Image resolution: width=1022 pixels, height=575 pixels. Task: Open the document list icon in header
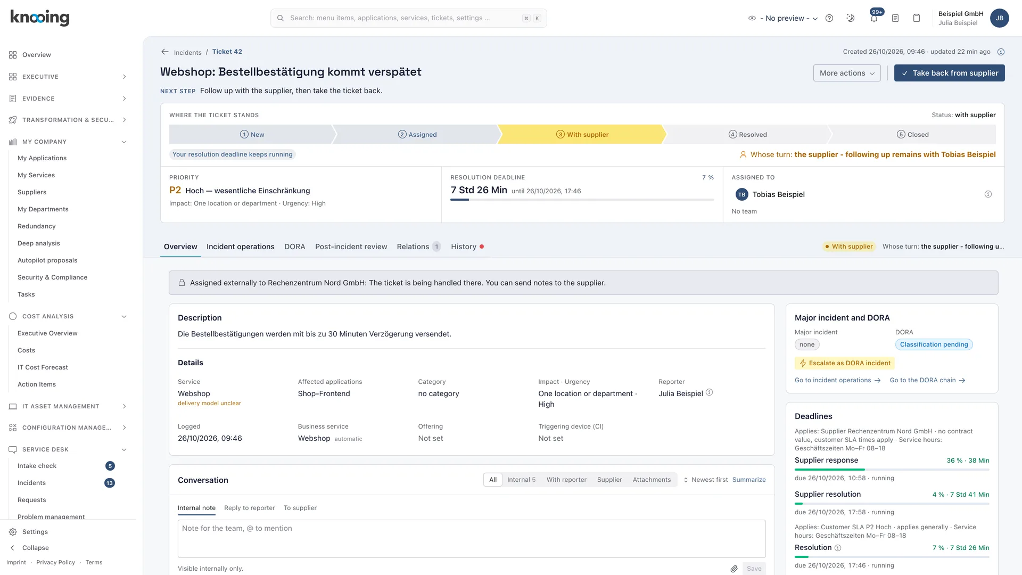click(x=895, y=18)
